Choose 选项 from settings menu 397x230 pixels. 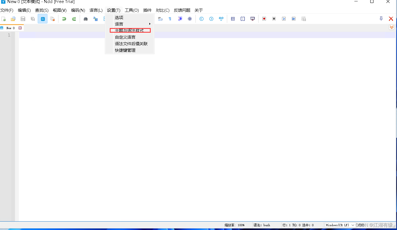click(130, 17)
